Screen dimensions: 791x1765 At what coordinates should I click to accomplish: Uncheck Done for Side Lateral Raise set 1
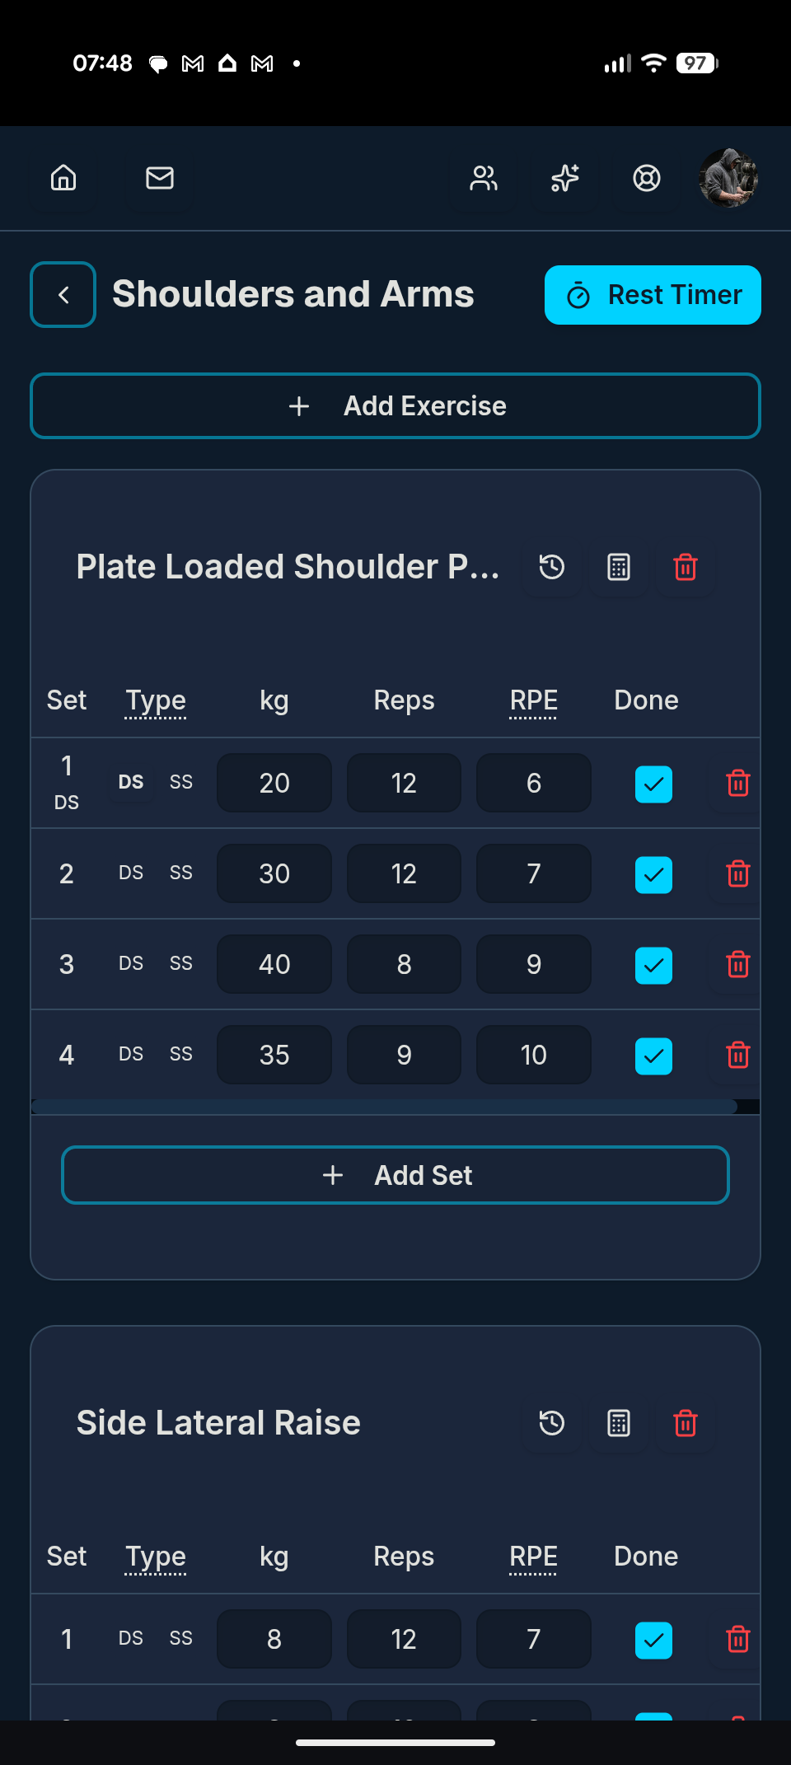pos(653,1640)
